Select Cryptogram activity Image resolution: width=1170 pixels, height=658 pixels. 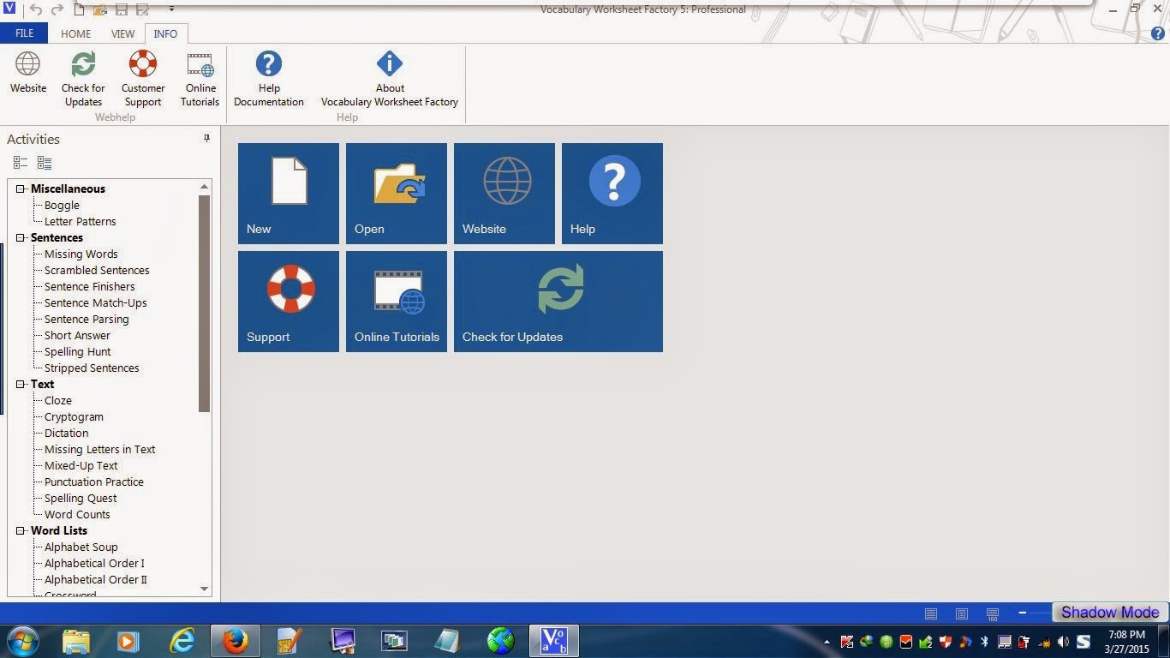pyautogui.click(x=74, y=416)
